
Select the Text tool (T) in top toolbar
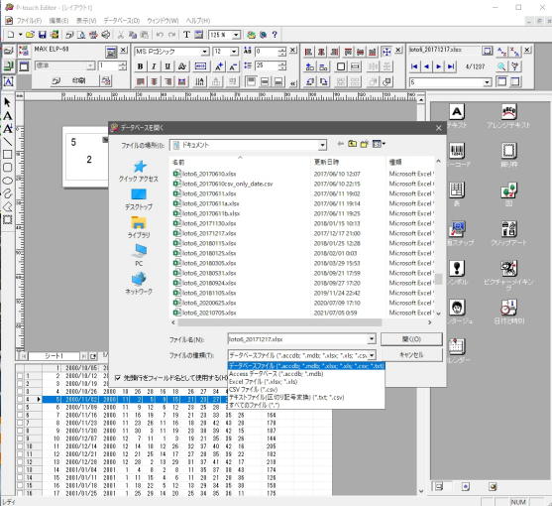[186, 35]
